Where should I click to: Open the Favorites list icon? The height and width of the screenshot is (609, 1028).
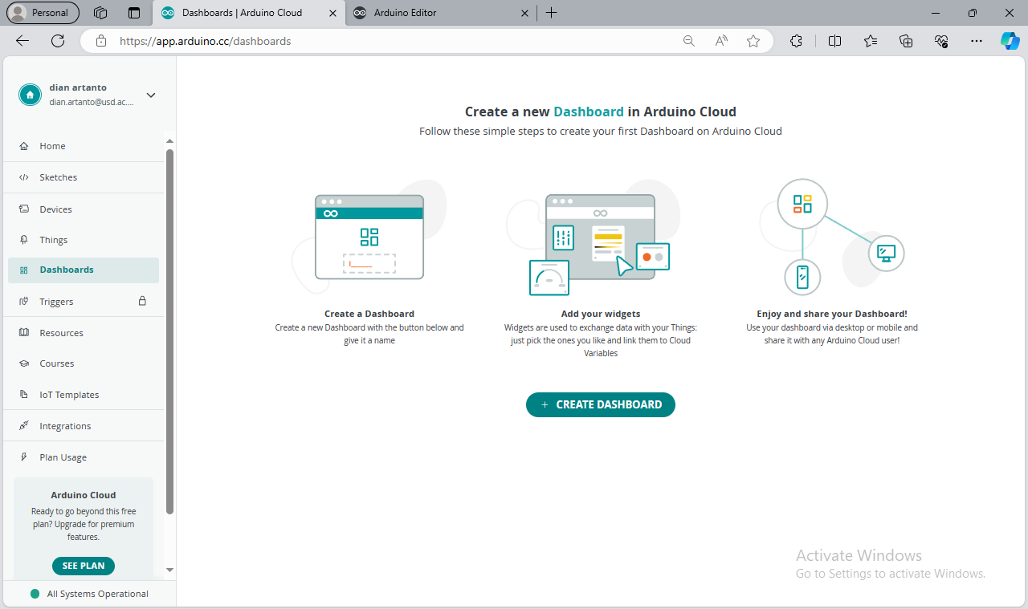click(x=871, y=41)
